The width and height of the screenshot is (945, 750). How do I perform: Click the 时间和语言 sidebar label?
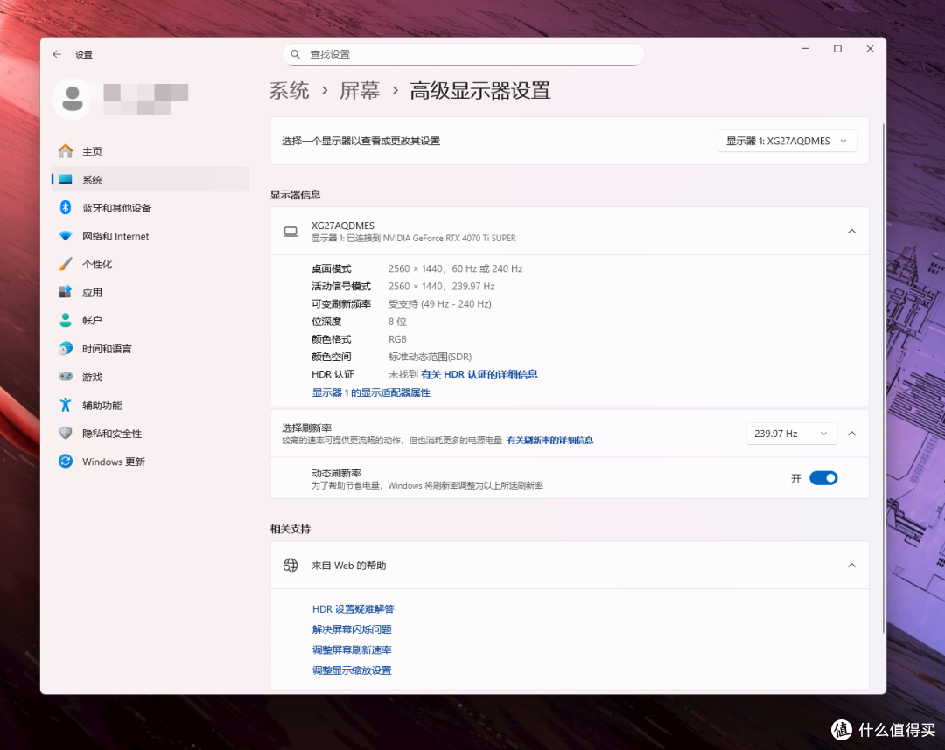tap(107, 349)
